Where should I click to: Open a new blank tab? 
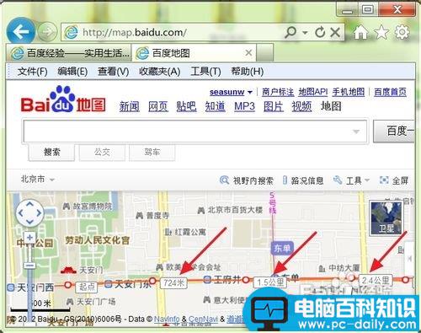(264, 52)
